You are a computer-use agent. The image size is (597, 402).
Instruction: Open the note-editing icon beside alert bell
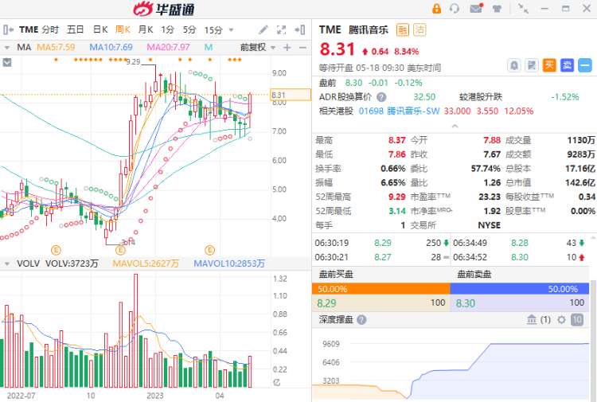tap(532, 65)
